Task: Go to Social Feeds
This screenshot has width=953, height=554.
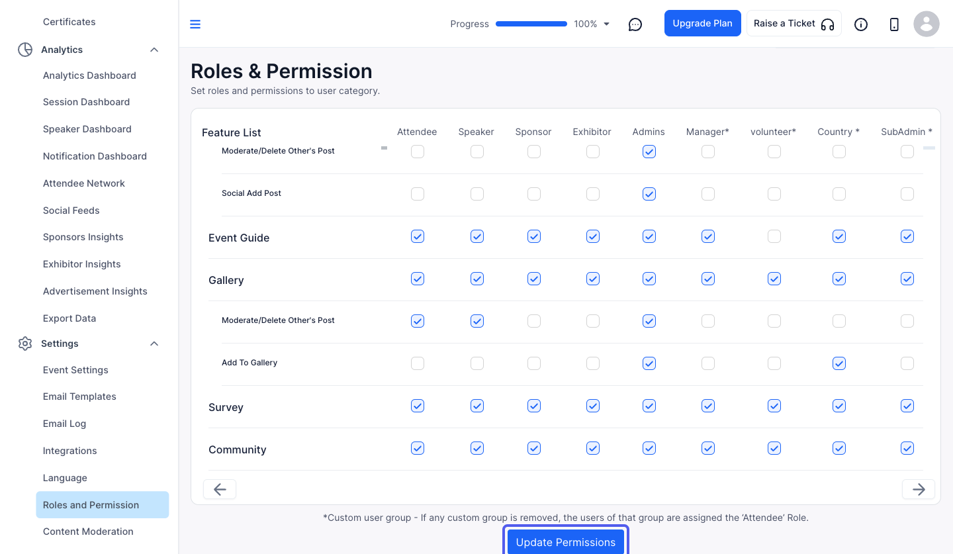Action: click(71, 210)
